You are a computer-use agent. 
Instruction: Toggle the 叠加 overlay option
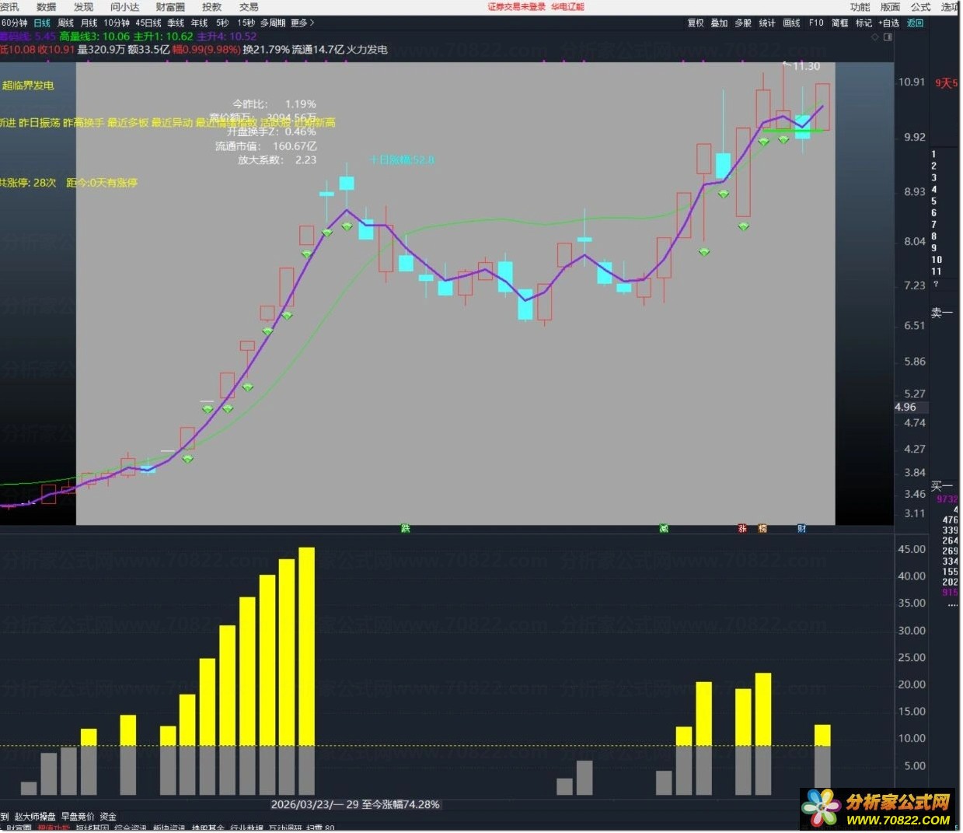point(720,23)
